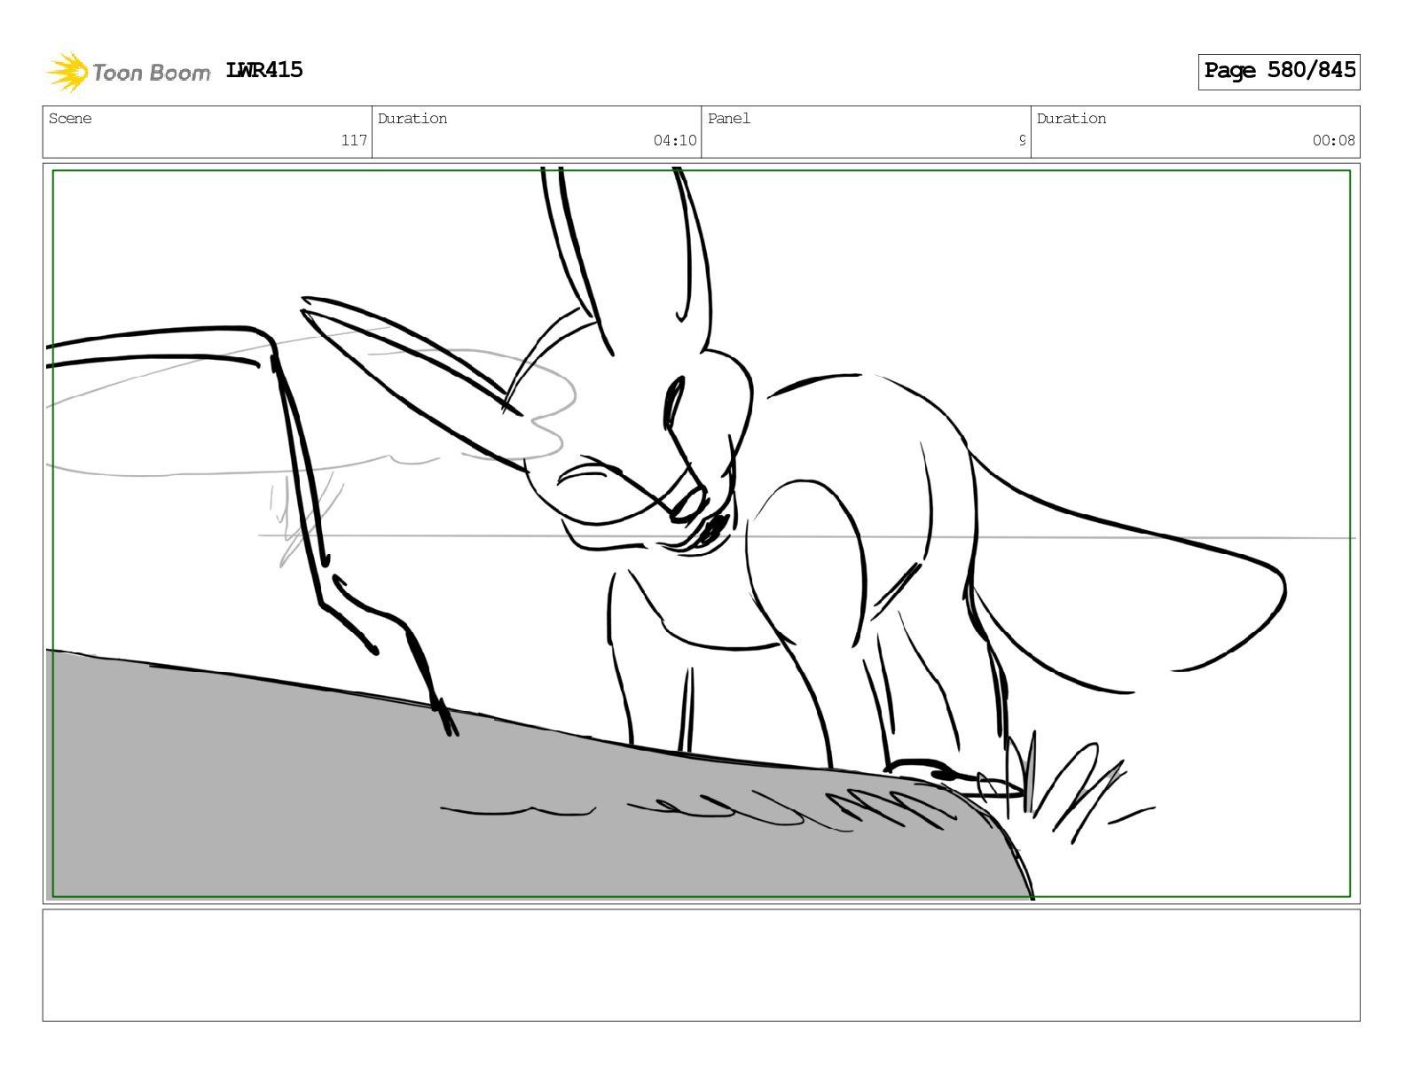Click the fox's snout and nose
Image resolution: width=1405 pixels, height=1085 pixels.
pyautogui.click(x=696, y=514)
